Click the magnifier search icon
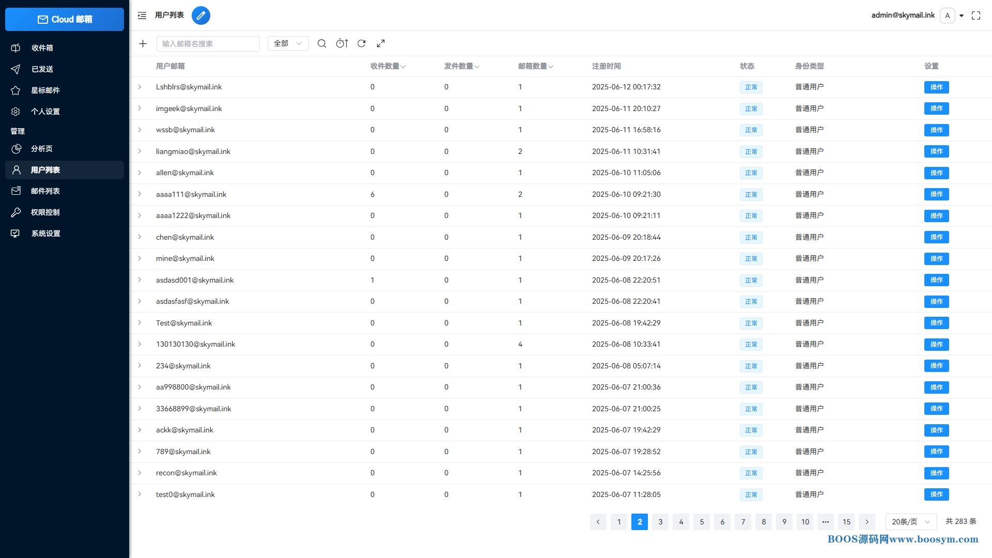This screenshot has height=558, width=992. tap(321, 44)
